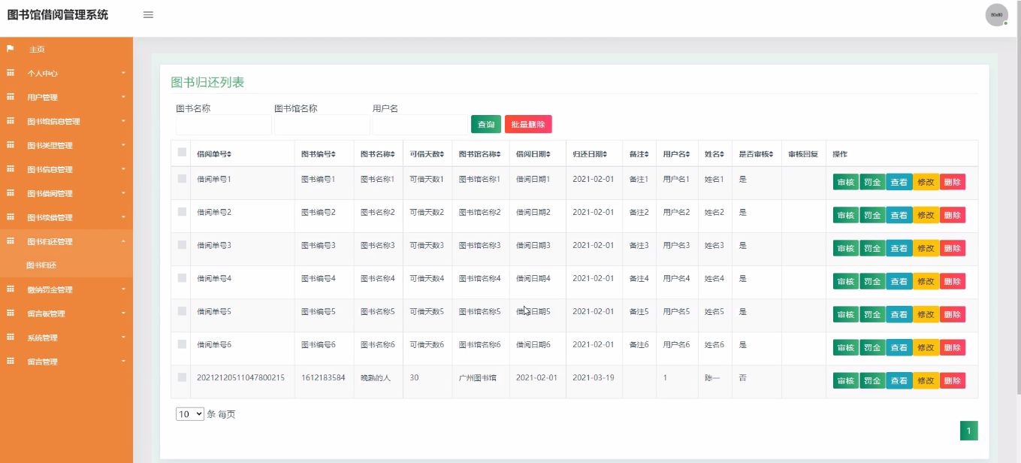Check the row for 借阅单号3
Image resolution: width=1021 pixels, height=463 pixels.
click(182, 245)
